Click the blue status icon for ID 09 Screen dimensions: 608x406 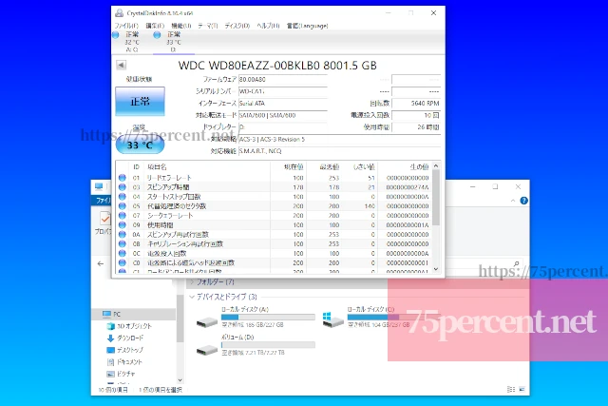[x=123, y=225]
